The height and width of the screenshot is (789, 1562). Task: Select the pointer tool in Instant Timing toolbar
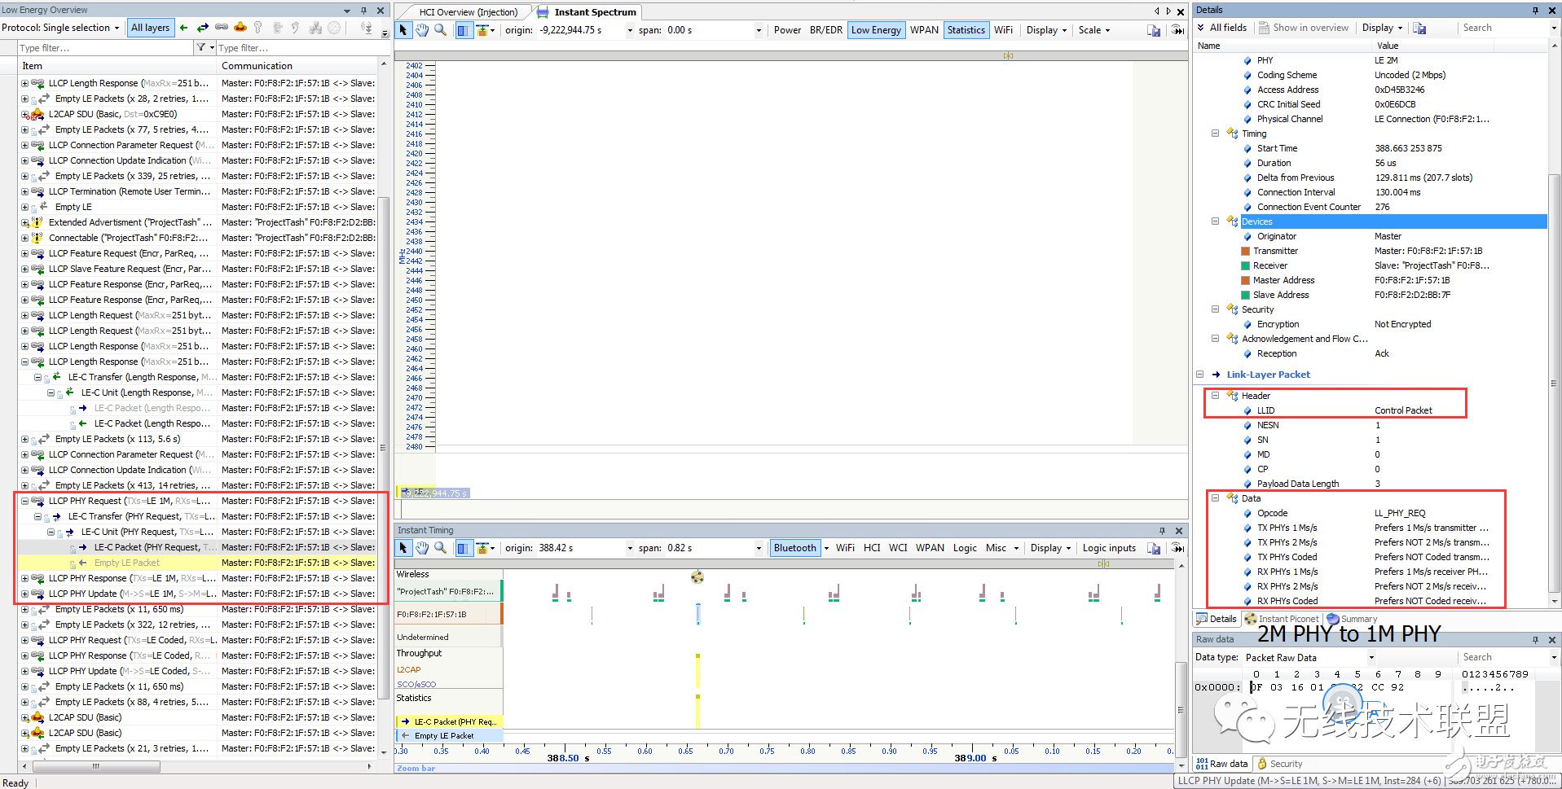click(403, 548)
